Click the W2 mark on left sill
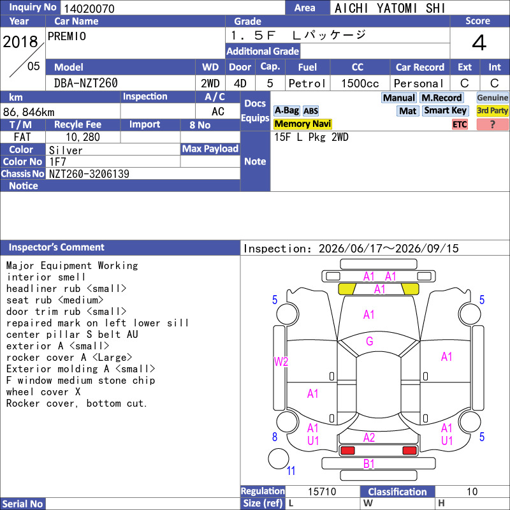Screen dimensions: 510x510 point(281,361)
